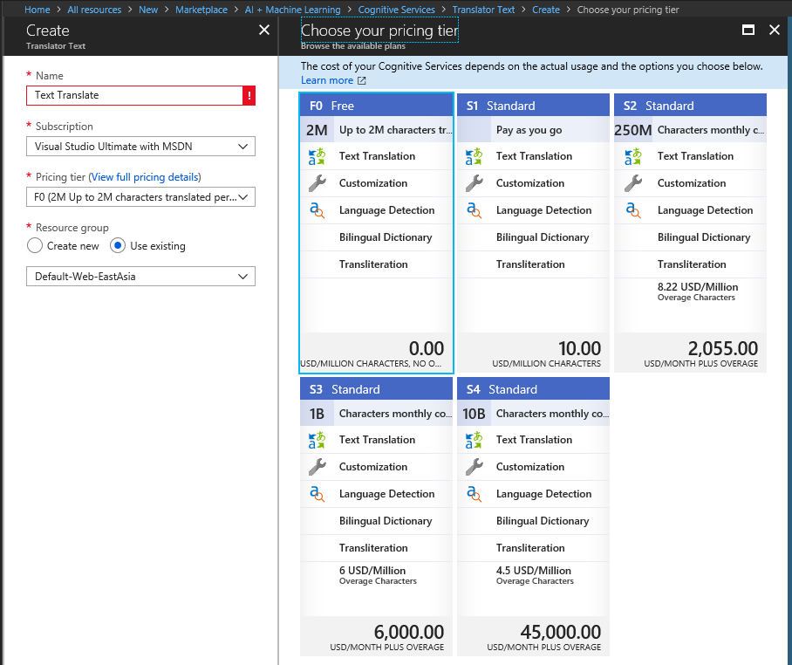Go to All resources in breadcrumb

coord(94,10)
